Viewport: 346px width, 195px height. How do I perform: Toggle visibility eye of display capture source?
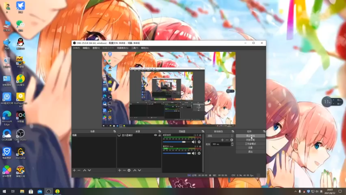(x=155, y=135)
